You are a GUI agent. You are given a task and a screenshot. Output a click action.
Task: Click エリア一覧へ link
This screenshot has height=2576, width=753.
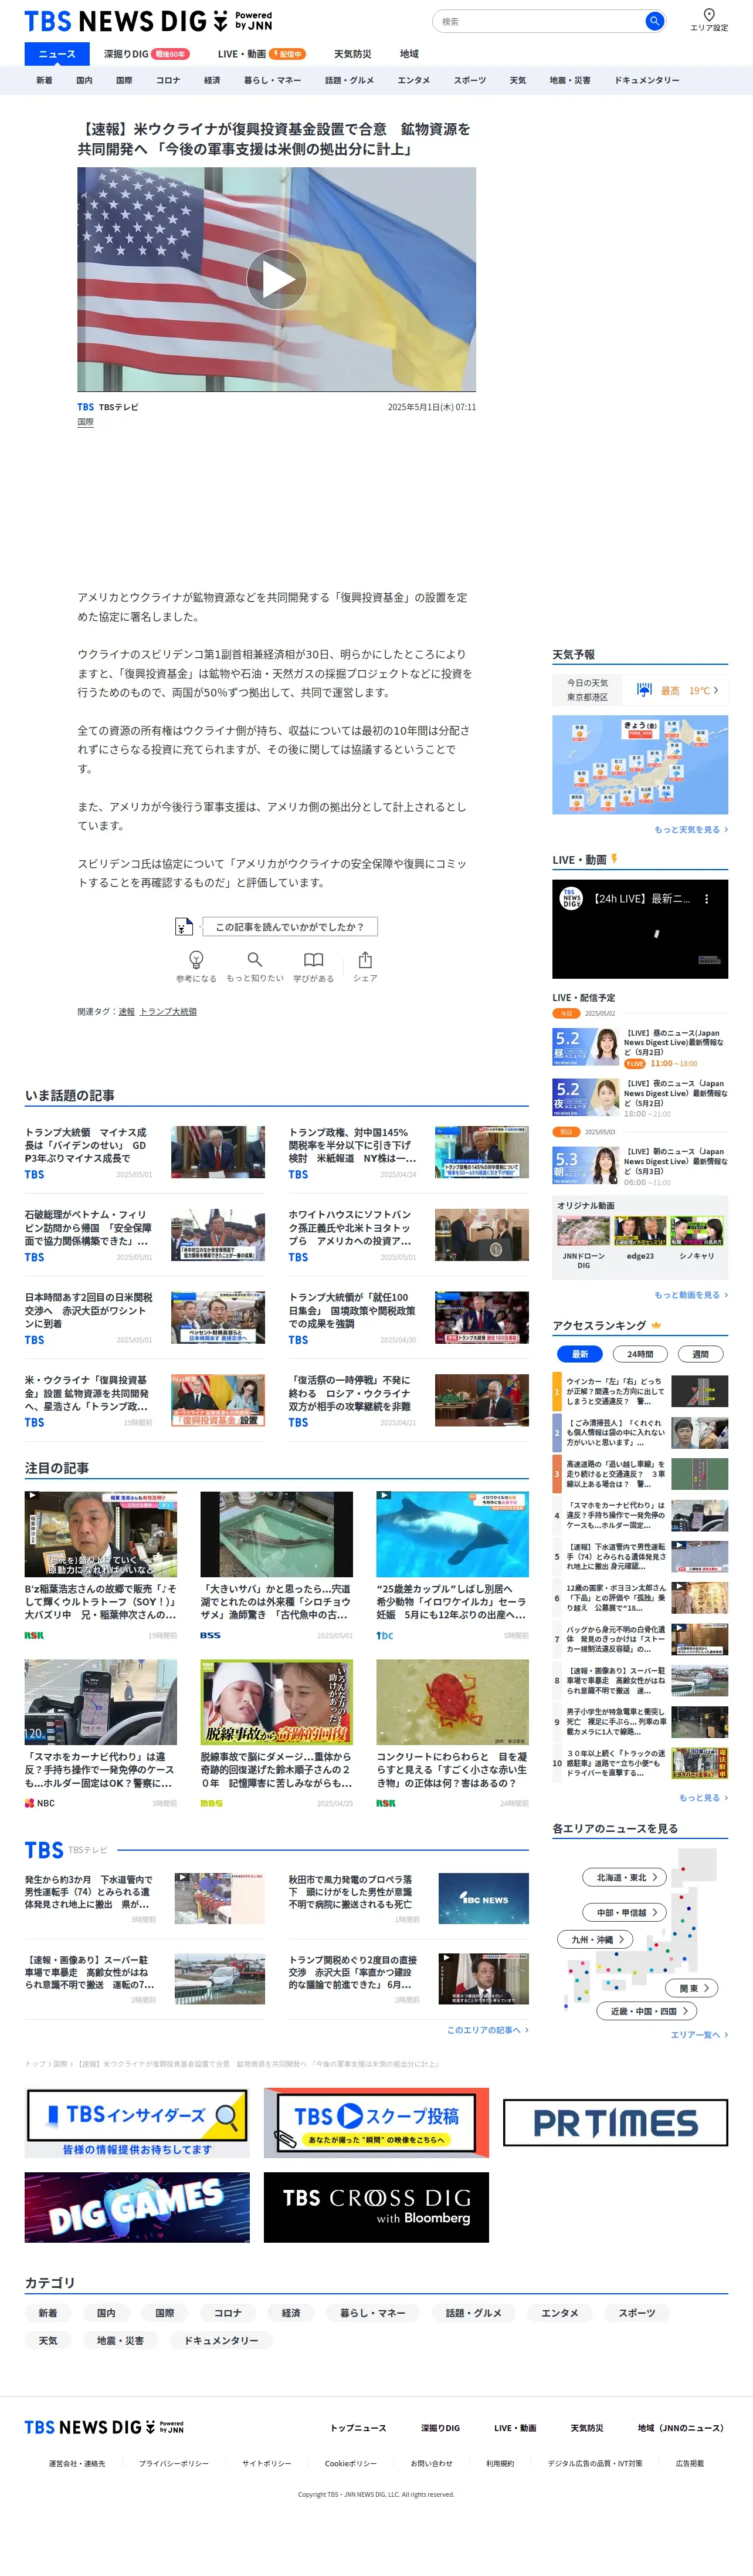click(699, 2034)
